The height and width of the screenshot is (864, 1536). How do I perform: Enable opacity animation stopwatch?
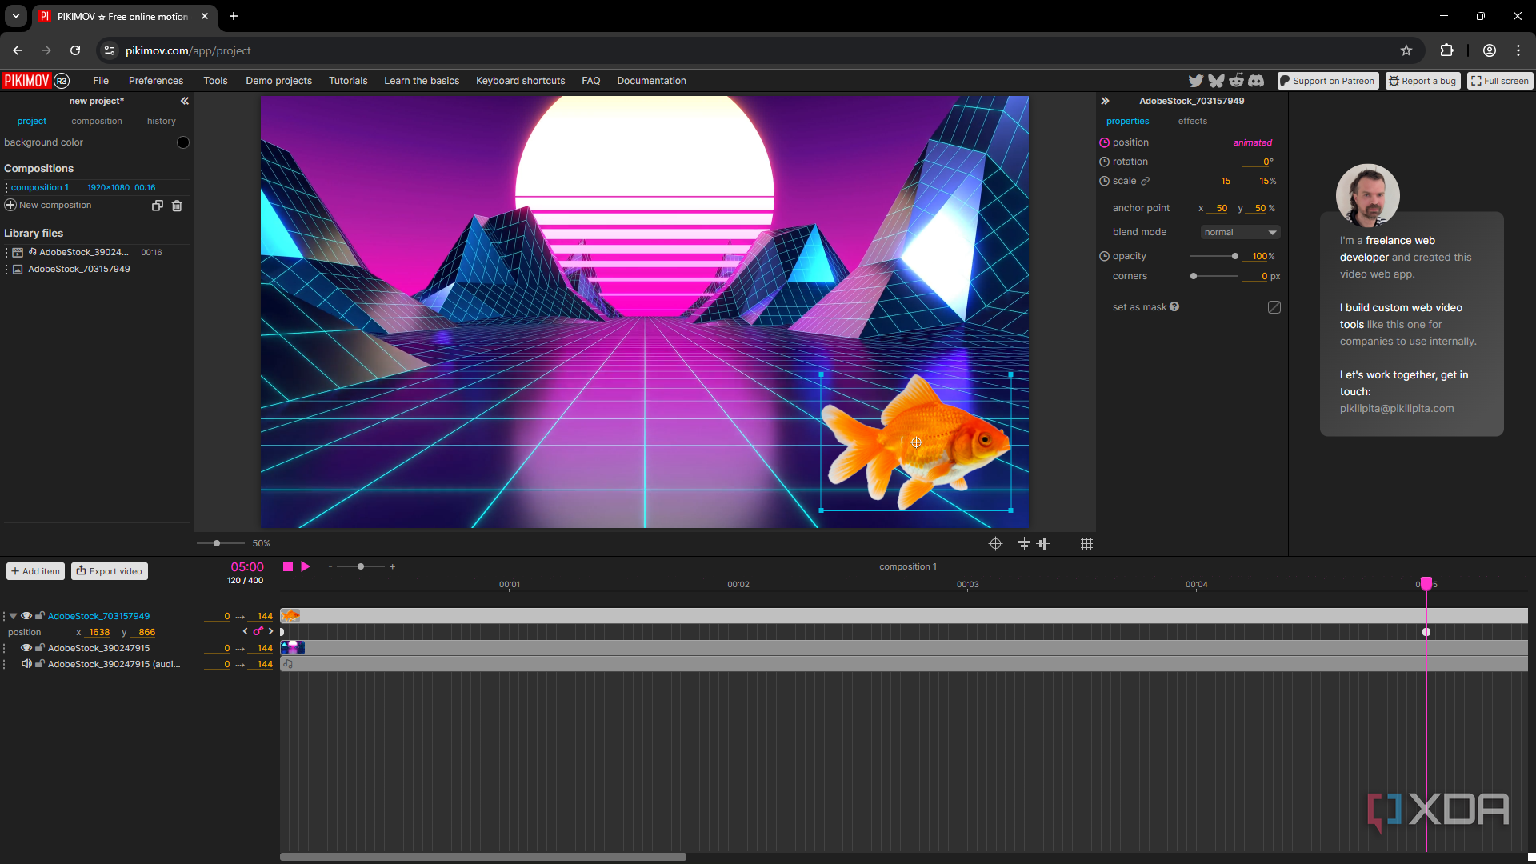pos(1104,256)
